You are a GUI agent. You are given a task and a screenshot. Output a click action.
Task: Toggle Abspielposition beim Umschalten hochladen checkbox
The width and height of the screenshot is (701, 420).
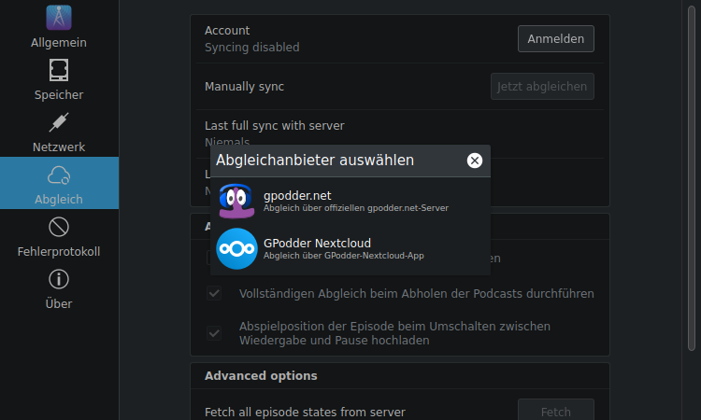pos(215,333)
